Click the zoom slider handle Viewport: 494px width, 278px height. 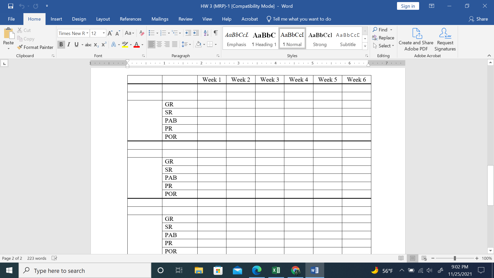click(455, 258)
